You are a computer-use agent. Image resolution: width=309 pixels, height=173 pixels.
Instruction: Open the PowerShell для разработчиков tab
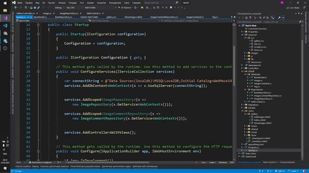pyautogui.click(x=85, y=166)
